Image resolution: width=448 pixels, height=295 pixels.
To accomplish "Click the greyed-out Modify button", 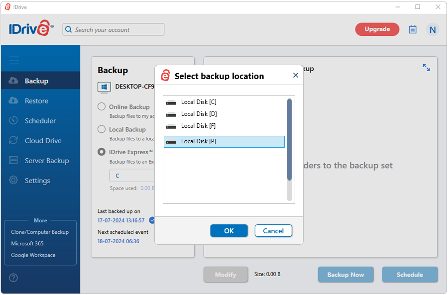I will pyautogui.click(x=225, y=275).
